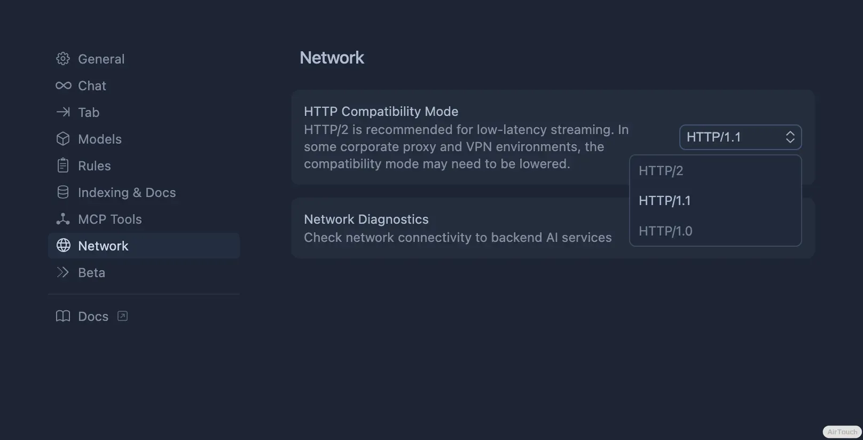Click the Rules clipboard icon
Screen dimensions: 863x440
pyautogui.click(x=63, y=166)
